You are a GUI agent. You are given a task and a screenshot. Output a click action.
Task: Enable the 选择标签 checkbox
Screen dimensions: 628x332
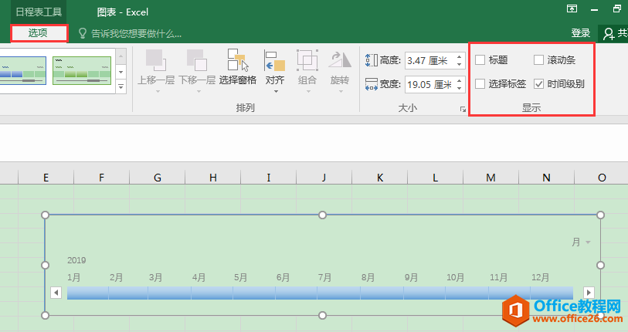[x=480, y=83]
